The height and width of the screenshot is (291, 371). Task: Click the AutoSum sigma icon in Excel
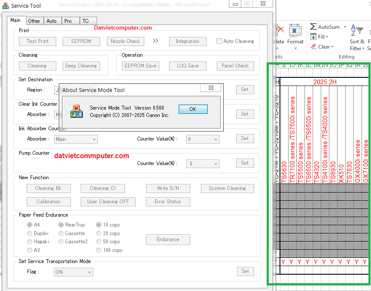(x=313, y=27)
